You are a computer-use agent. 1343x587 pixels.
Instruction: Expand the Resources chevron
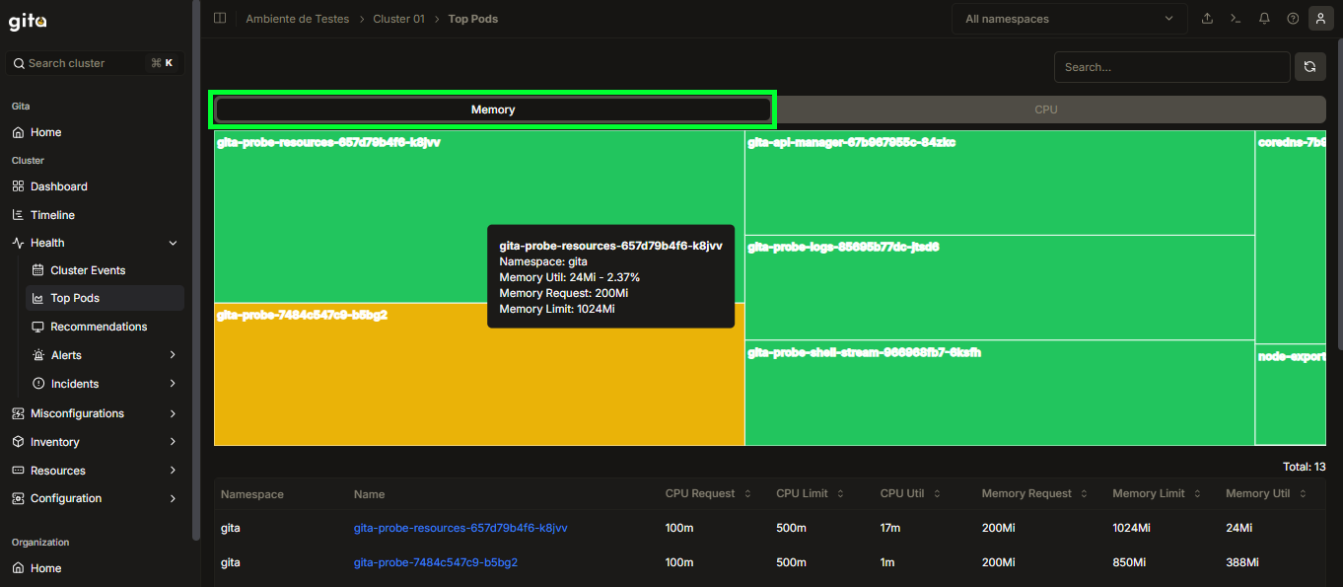174,471
